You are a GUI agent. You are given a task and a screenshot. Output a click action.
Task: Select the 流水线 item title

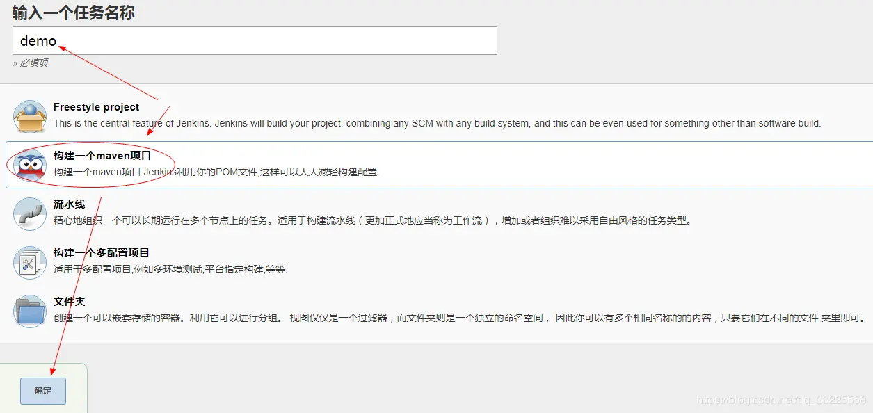69,204
